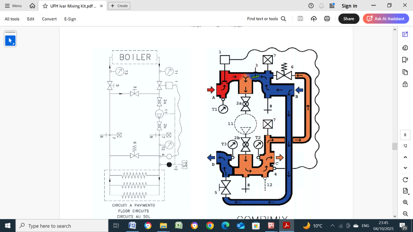Open the bookmarks panel in right sidebar
Viewport: 413px width, 232px height.
(405, 60)
